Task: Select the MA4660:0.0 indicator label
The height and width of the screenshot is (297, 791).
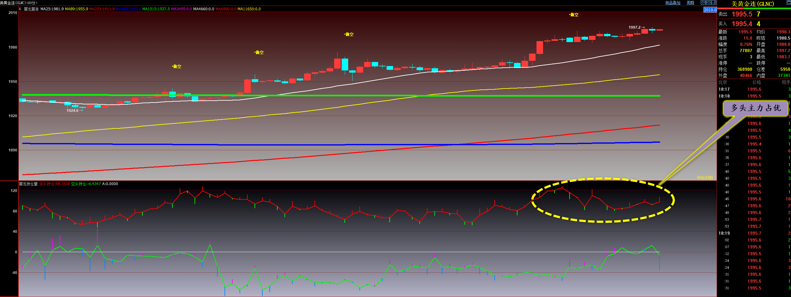Action: click(204, 9)
